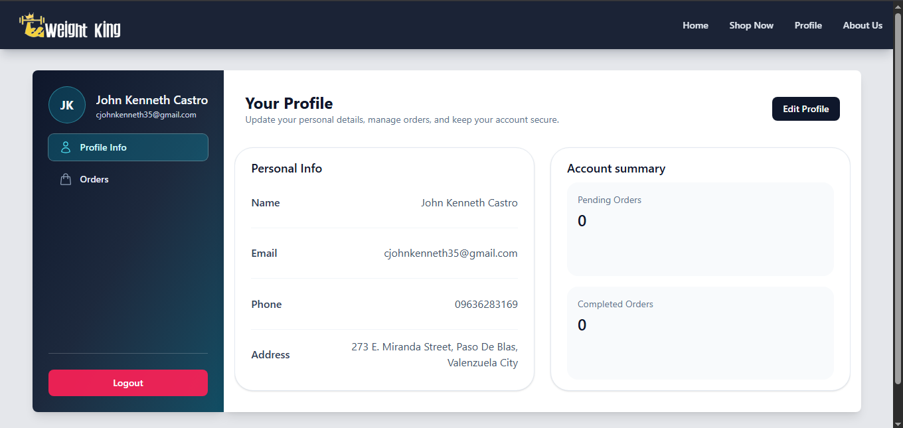Click the shopping bag icon beside Orders
Image resolution: width=903 pixels, height=428 pixels.
(x=66, y=179)
